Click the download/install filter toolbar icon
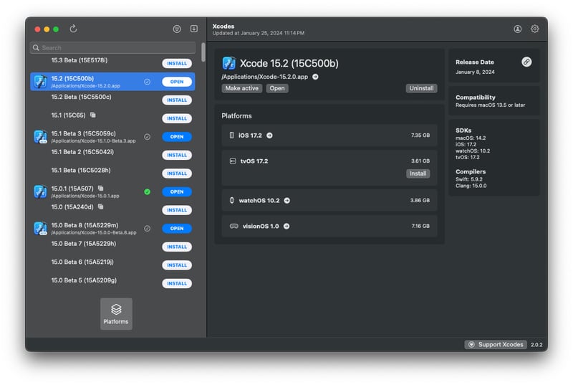 pyautogui.click(x=194, y=29)
